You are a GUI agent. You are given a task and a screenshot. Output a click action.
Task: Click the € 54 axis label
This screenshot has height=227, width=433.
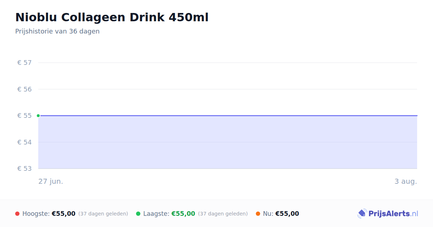tap(25, 142)
